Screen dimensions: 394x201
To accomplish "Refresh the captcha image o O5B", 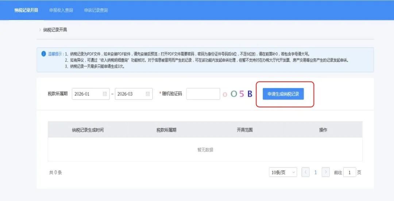I will coord(237,94).
